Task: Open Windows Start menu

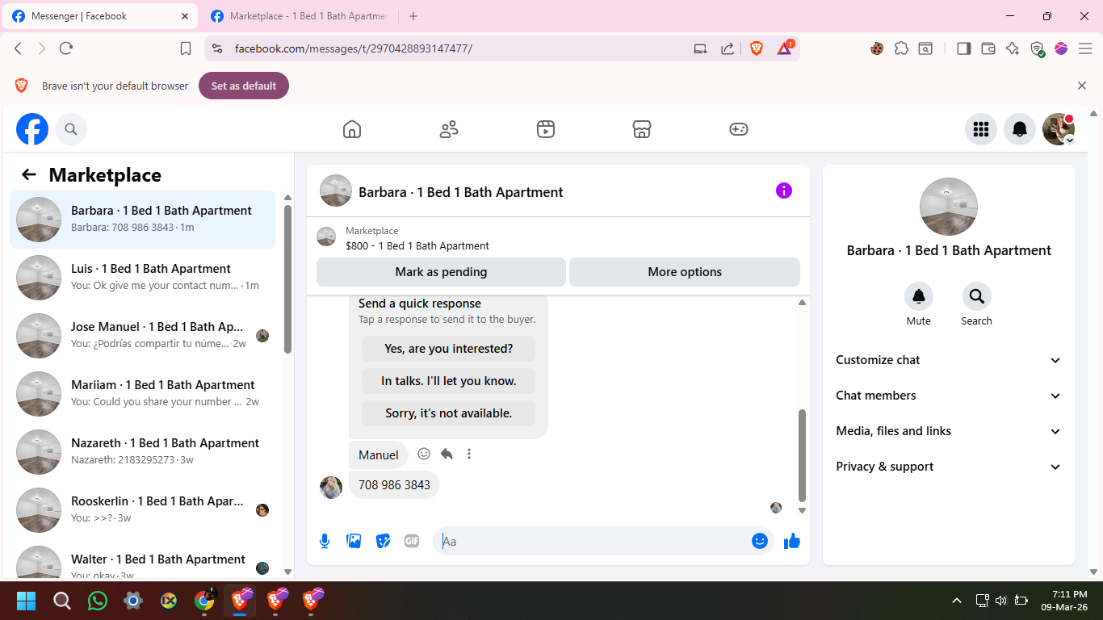Action: pyautogui.click(x=27, y=601)
